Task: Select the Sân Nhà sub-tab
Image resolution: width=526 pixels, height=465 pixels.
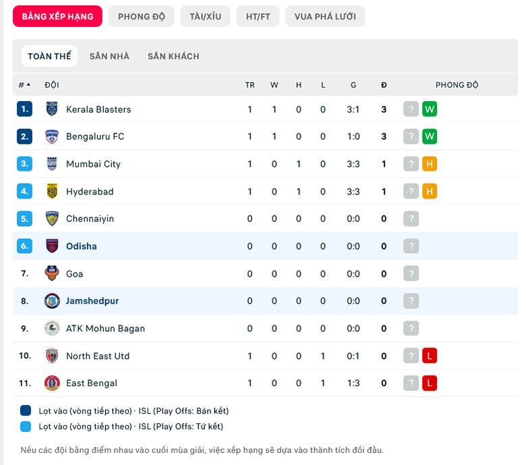Action: point(109,56)
